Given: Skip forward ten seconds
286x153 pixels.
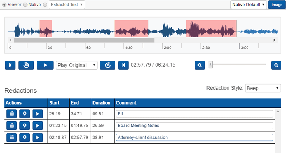Looking at the screenshot, I should pos(108,65).
